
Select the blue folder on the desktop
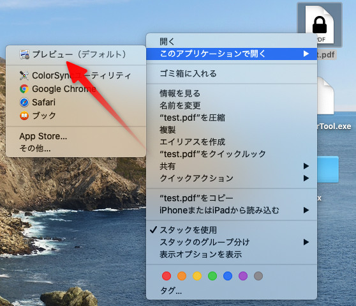[328, 169]
